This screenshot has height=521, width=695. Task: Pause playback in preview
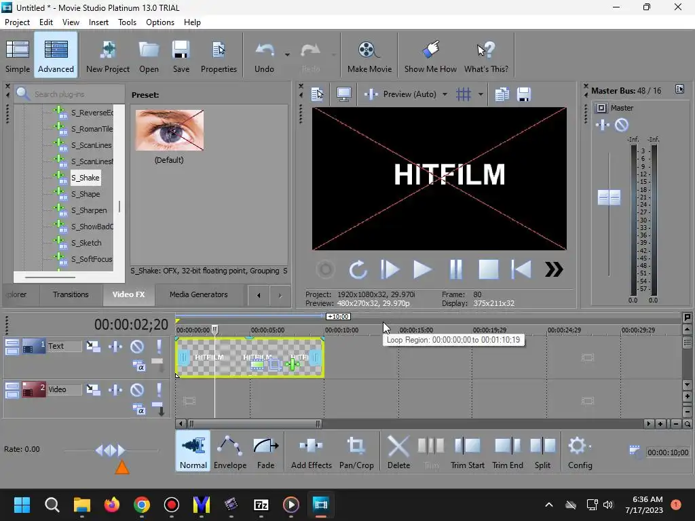point(455,269)
